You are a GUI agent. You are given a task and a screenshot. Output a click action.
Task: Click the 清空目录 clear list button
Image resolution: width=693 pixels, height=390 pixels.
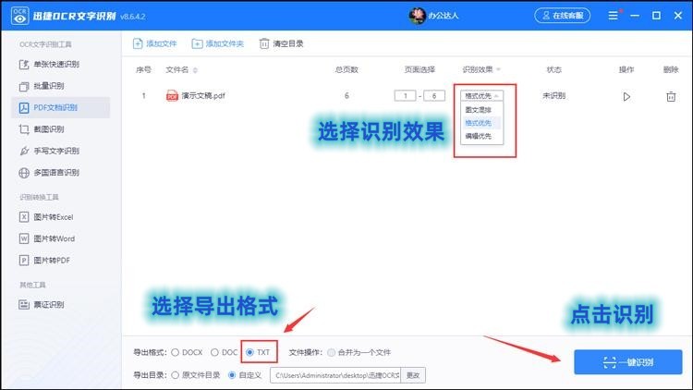(x=282, y=43)
